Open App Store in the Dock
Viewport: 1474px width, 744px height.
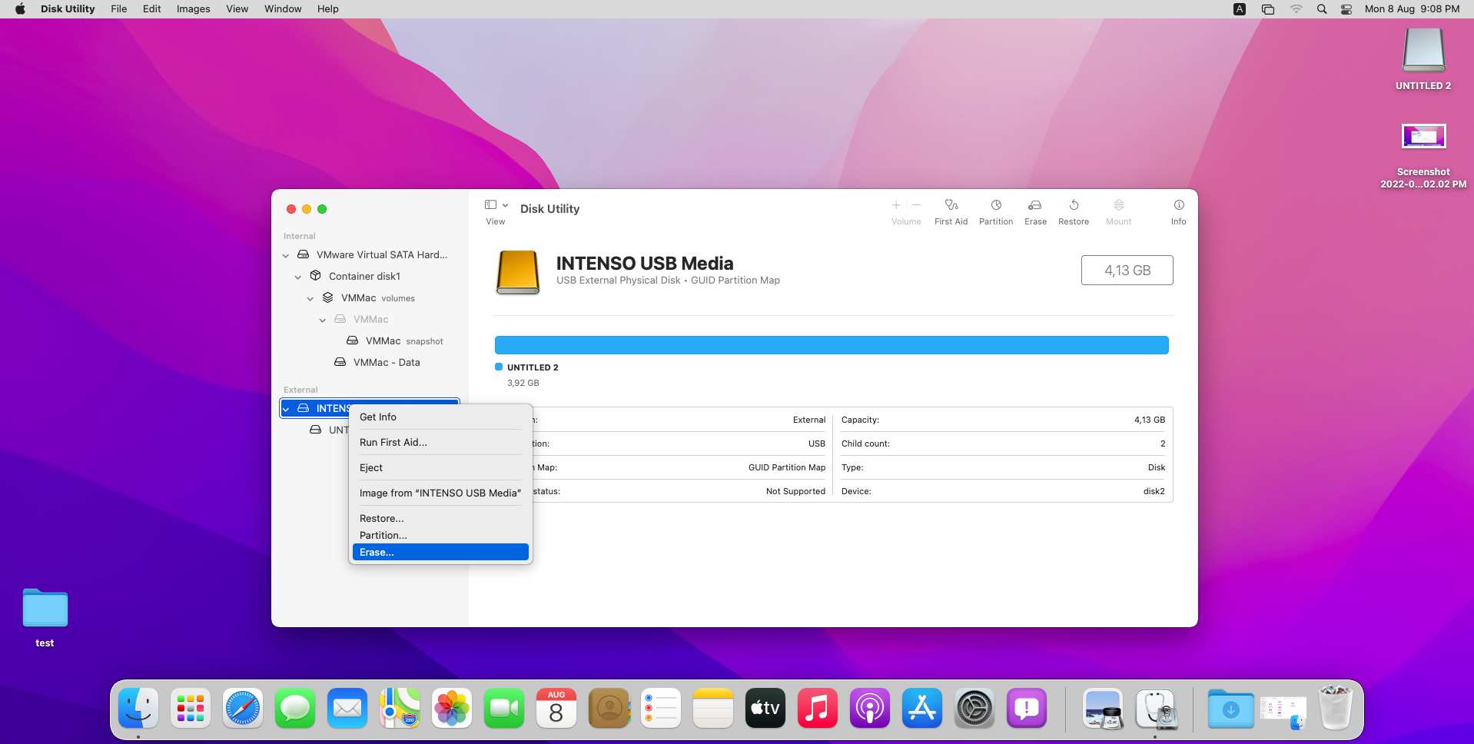point(922,708)
